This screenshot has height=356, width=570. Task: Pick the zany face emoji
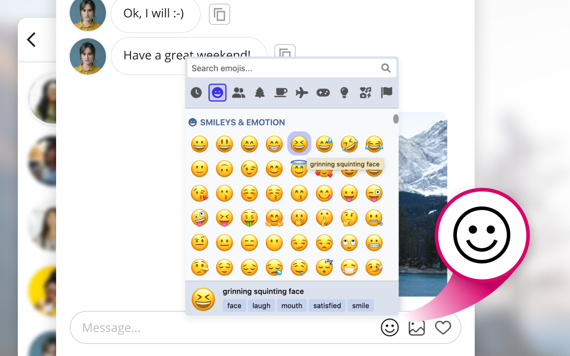[199, 218]
